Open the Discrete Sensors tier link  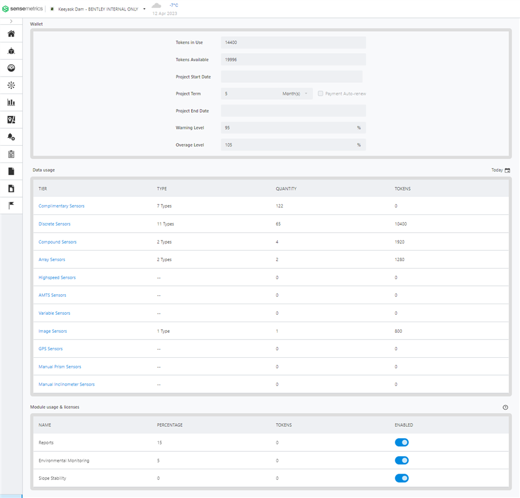[55, 224]
